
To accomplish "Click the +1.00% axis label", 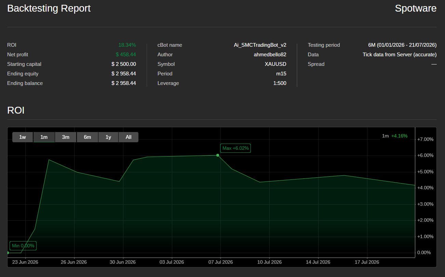I will (425, 236).
